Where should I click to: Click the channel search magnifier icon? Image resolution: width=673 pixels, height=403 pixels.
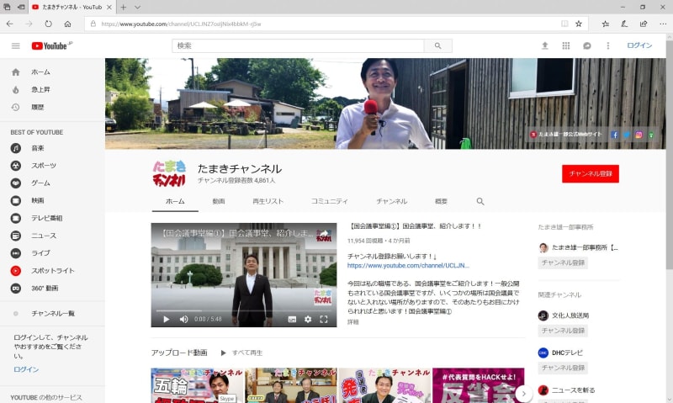coord(480,201)
